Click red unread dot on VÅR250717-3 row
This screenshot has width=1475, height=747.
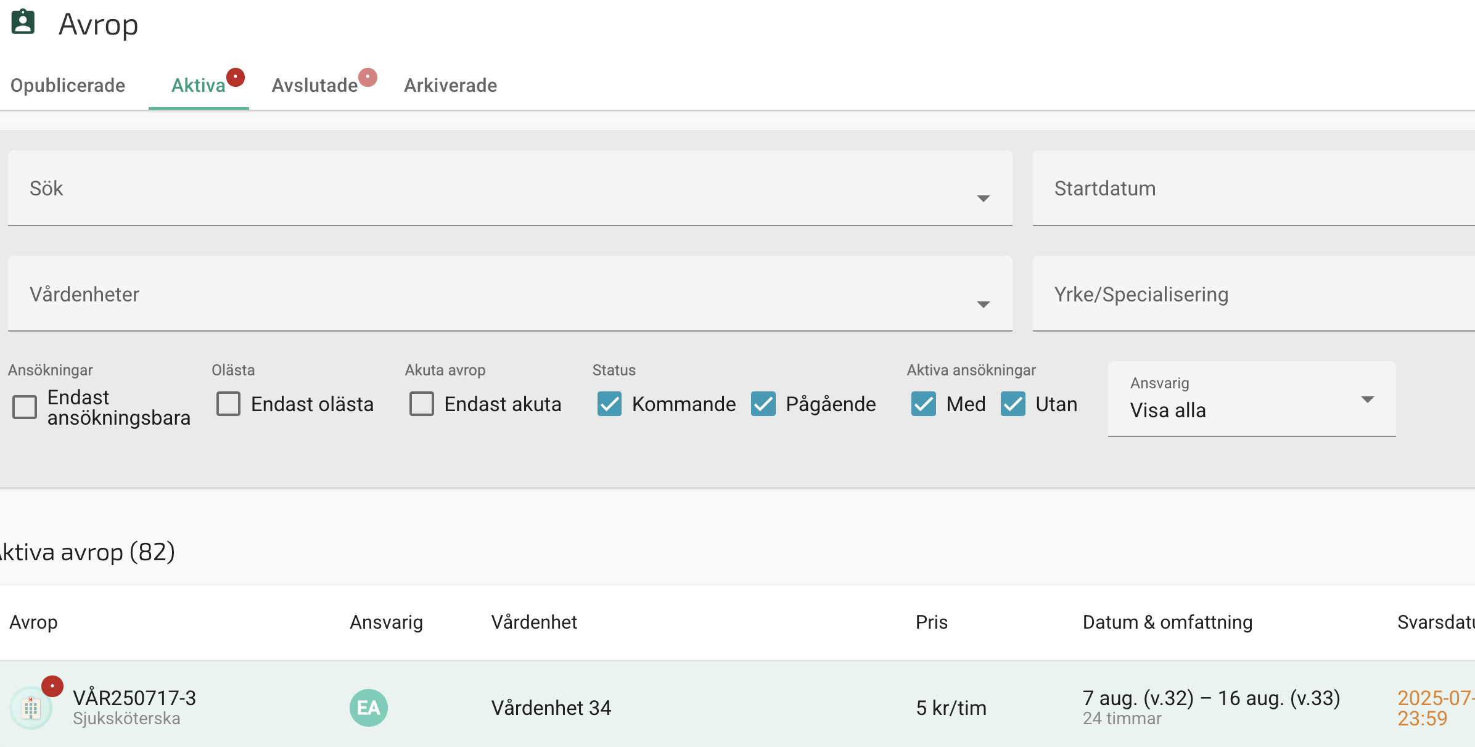(52, 686)
